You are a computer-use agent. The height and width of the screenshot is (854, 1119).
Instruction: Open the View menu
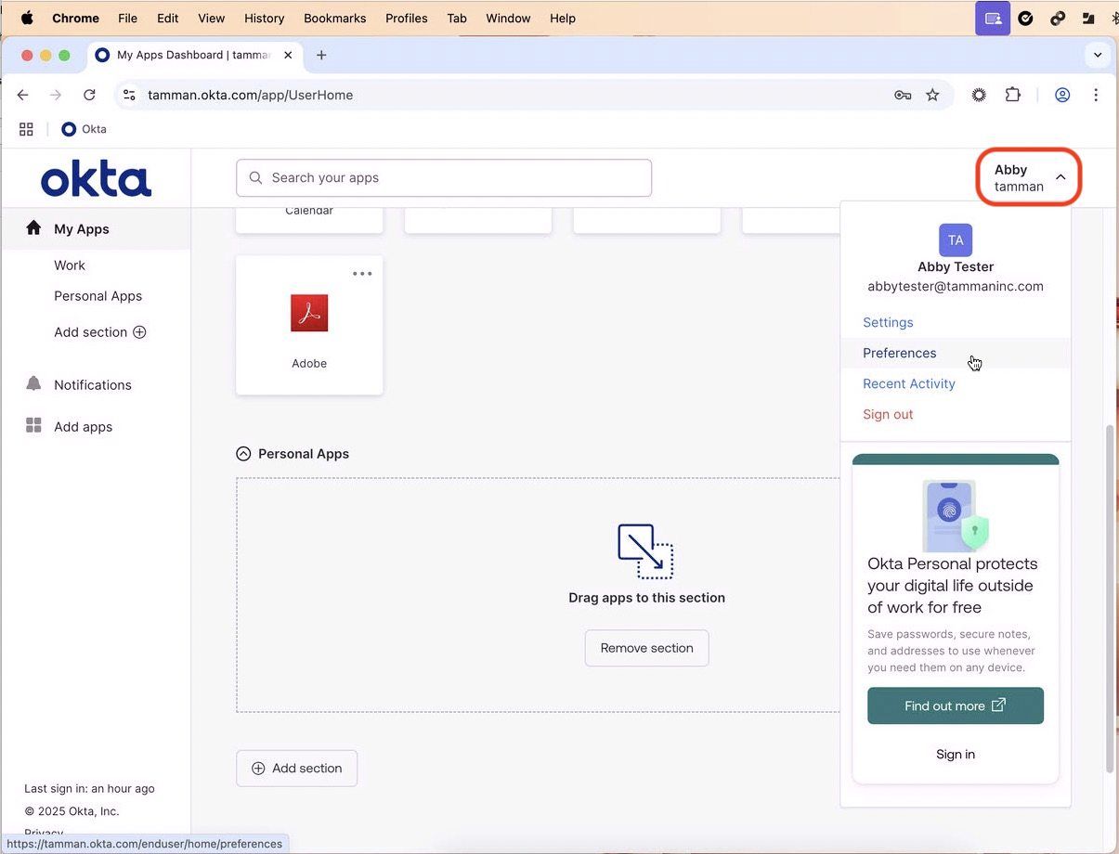(x=212, y=18)
